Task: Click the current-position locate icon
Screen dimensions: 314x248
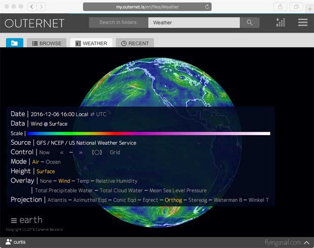Action: pyautogui.click(x=97, y=152)
